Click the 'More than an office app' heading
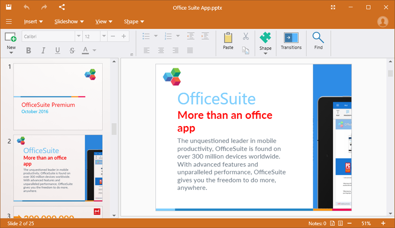 click(225, 122)
